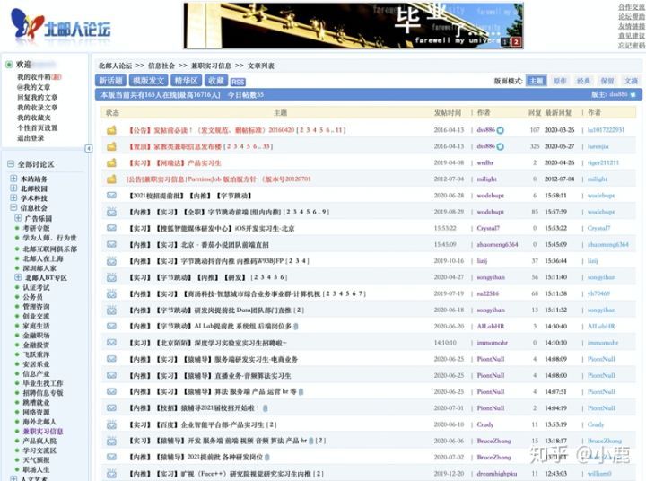Click the folder icon of ParttimeJob 版治版方针 row
The image size is (646, 481).
111,179
